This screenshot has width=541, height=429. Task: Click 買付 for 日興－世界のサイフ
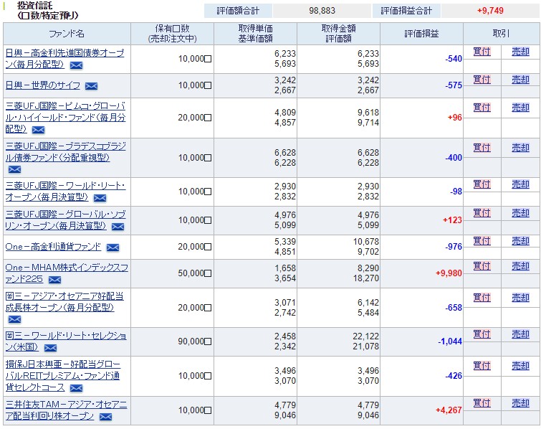pyautogui.click(x=482, y=80)
